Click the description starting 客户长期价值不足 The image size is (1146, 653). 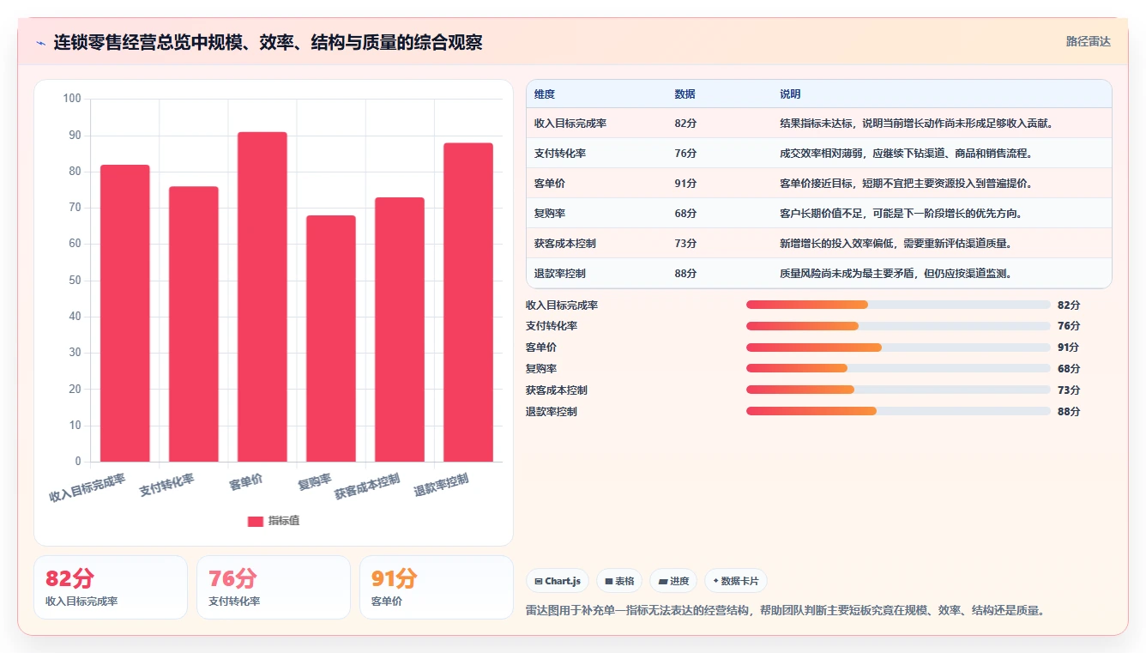901,214
